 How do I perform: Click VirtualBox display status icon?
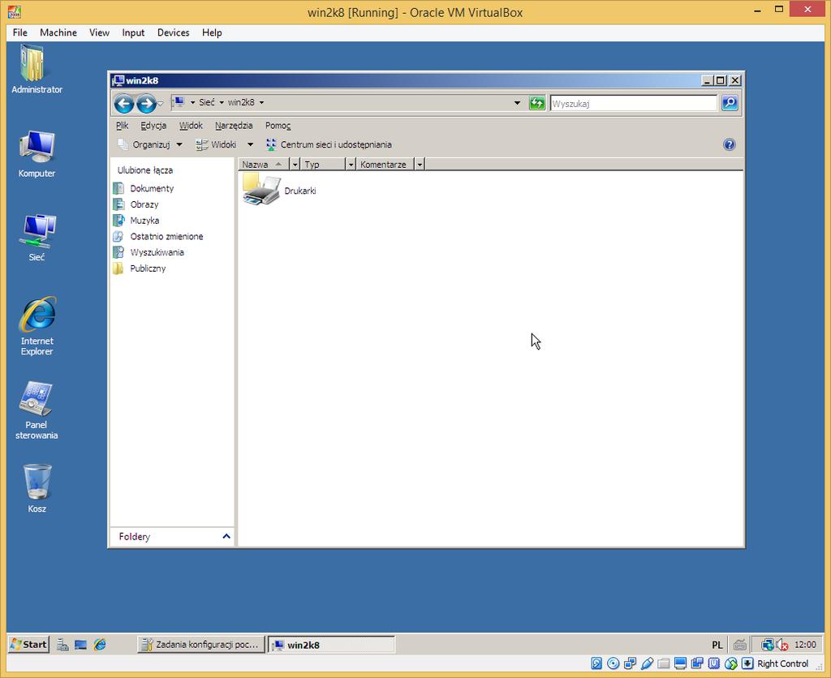tap(681, 663)
